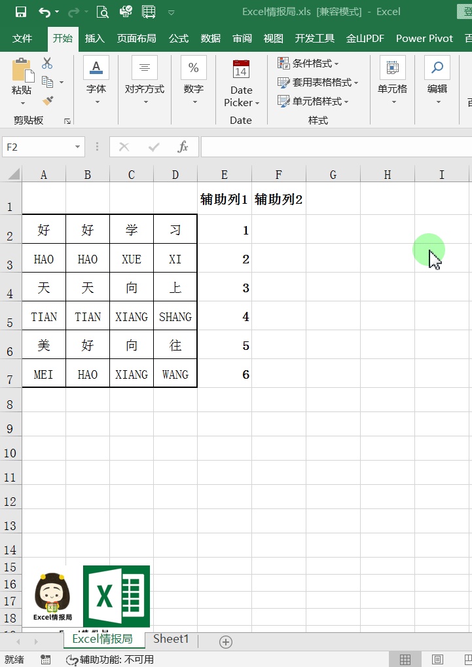Switch to the 审阅 ribbon tab
Screen dimensions: 472x667
tap(242, 39)
